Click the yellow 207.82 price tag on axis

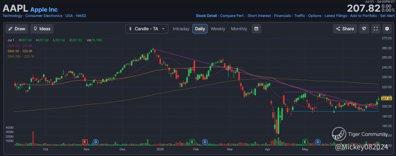point(387,99)
